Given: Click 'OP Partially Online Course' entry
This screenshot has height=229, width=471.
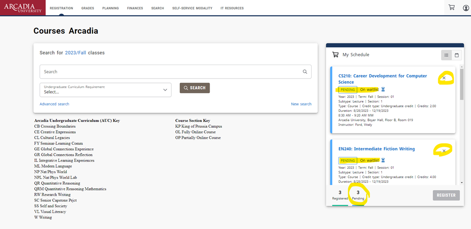Looking at the screenshot, I should click(x=198, y=138).
